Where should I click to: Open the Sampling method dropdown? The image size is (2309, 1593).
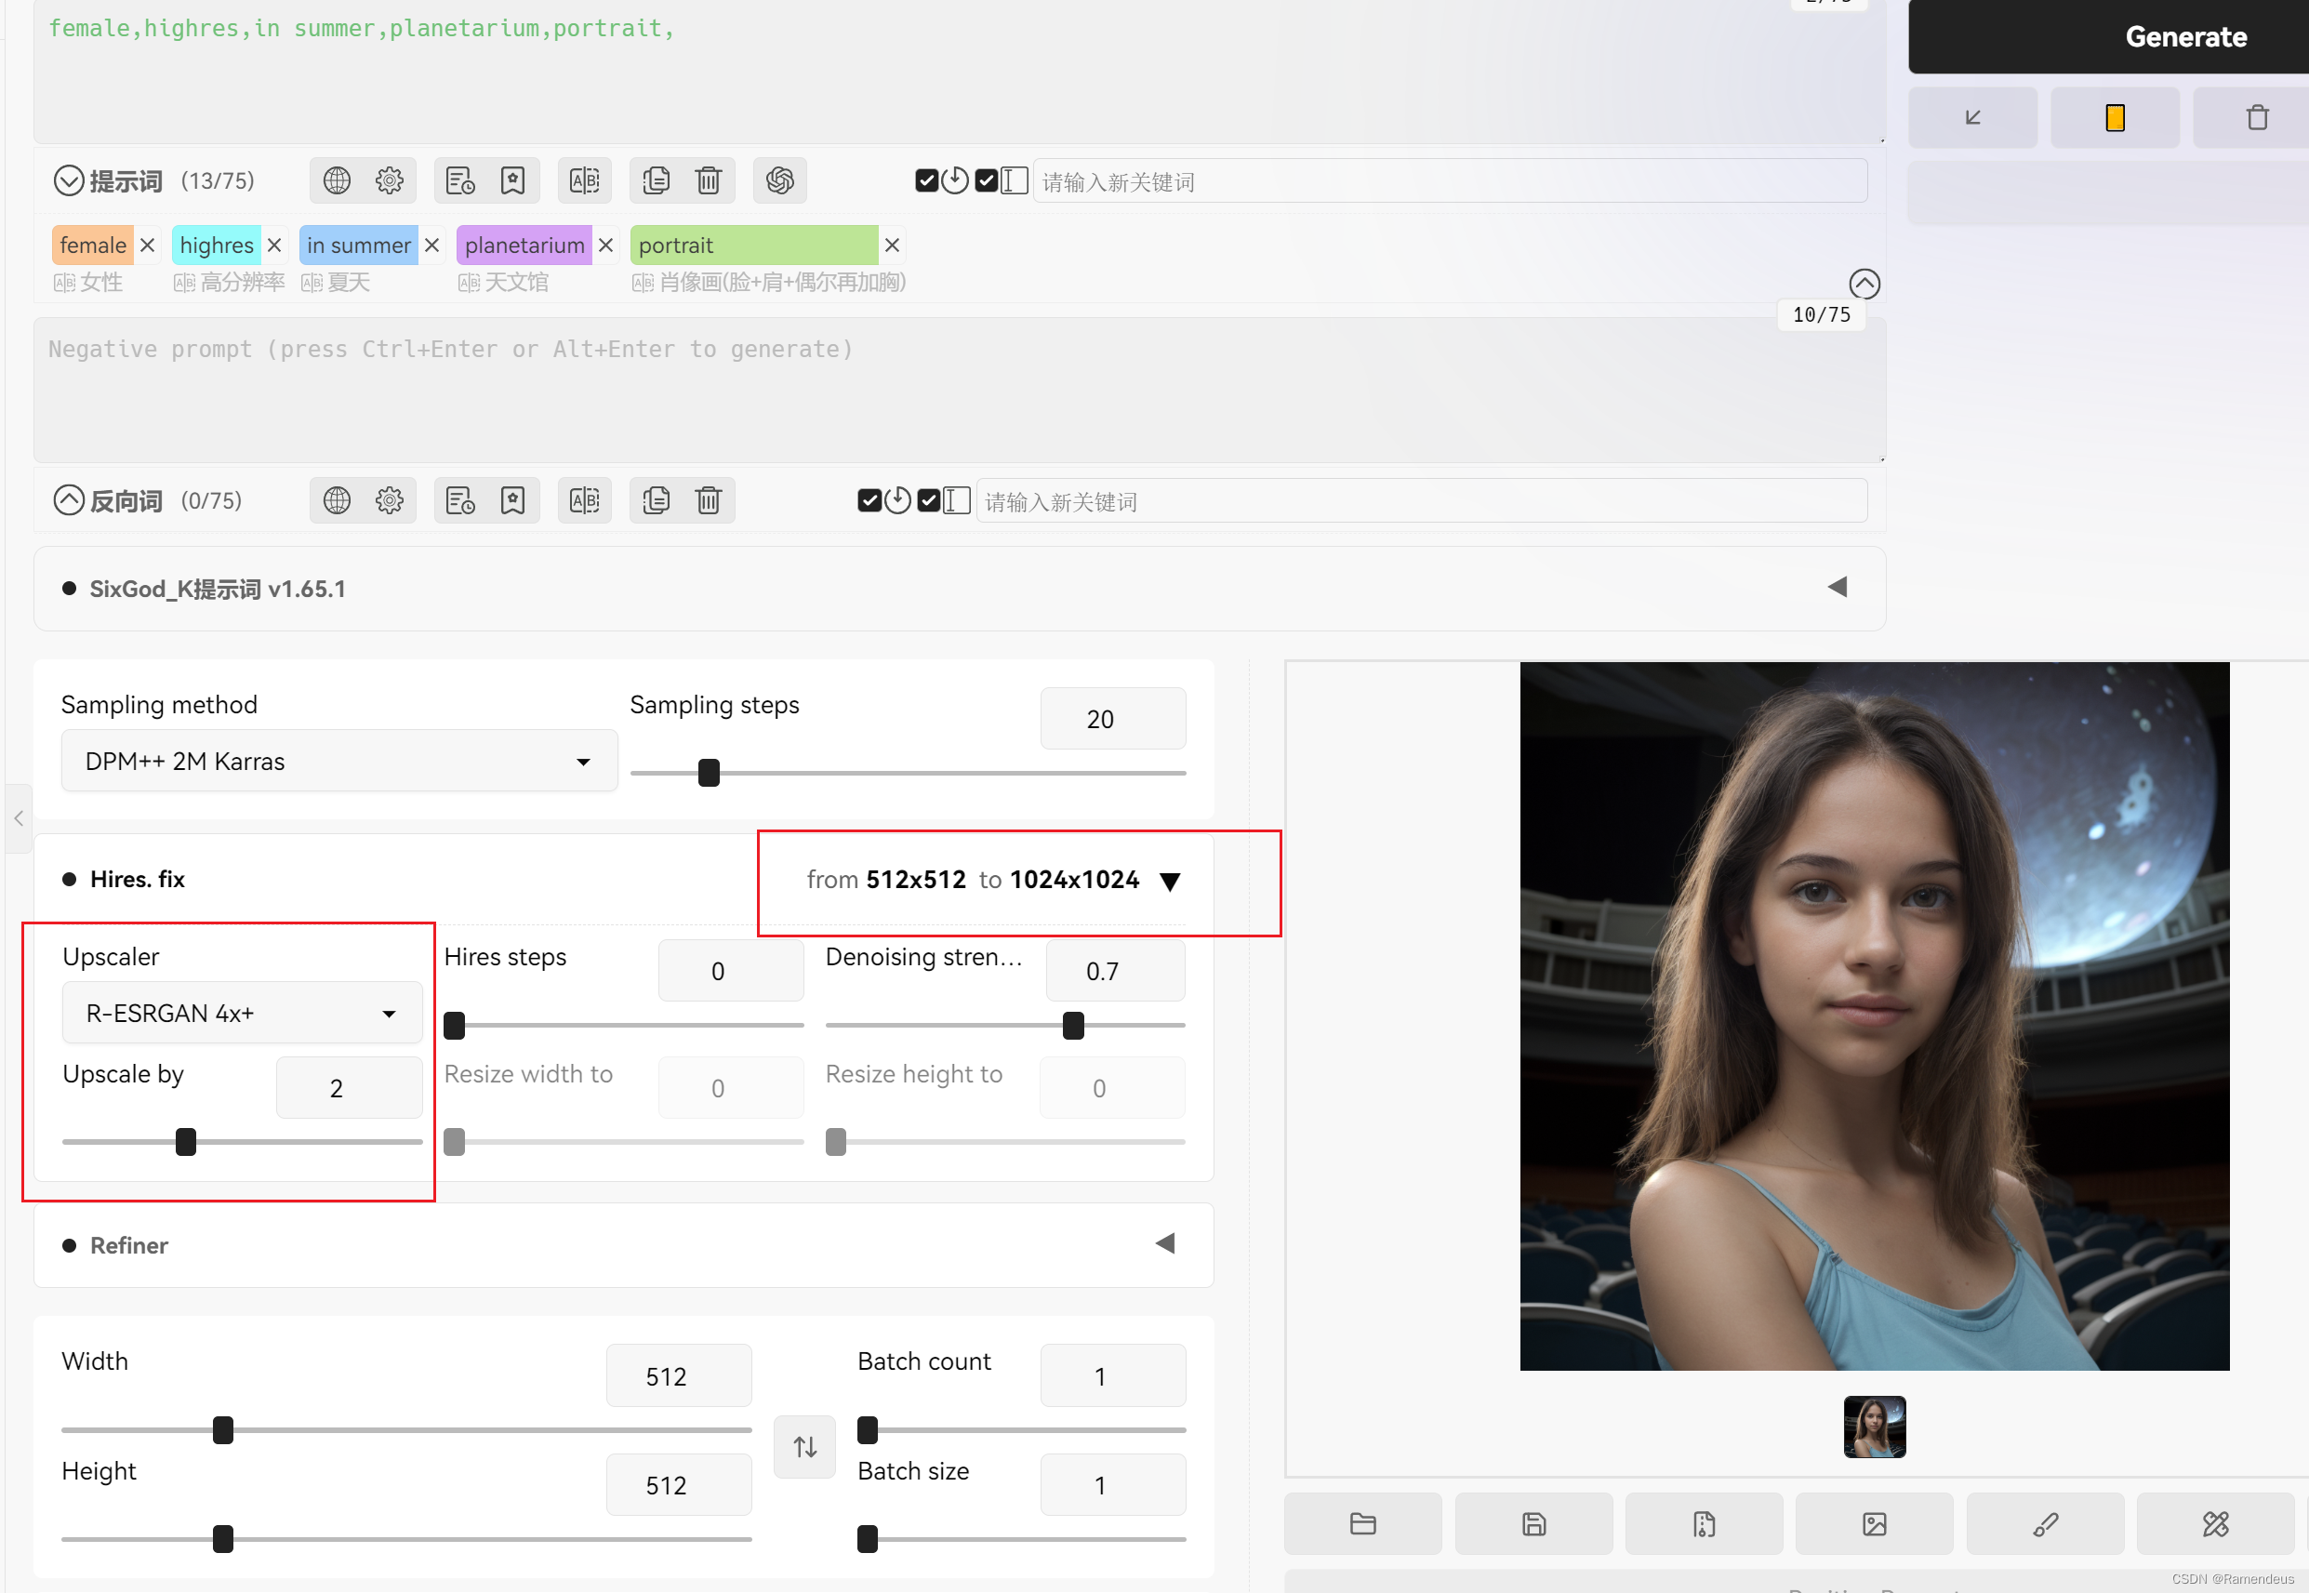pyautogui.click(x=339, y=762)
